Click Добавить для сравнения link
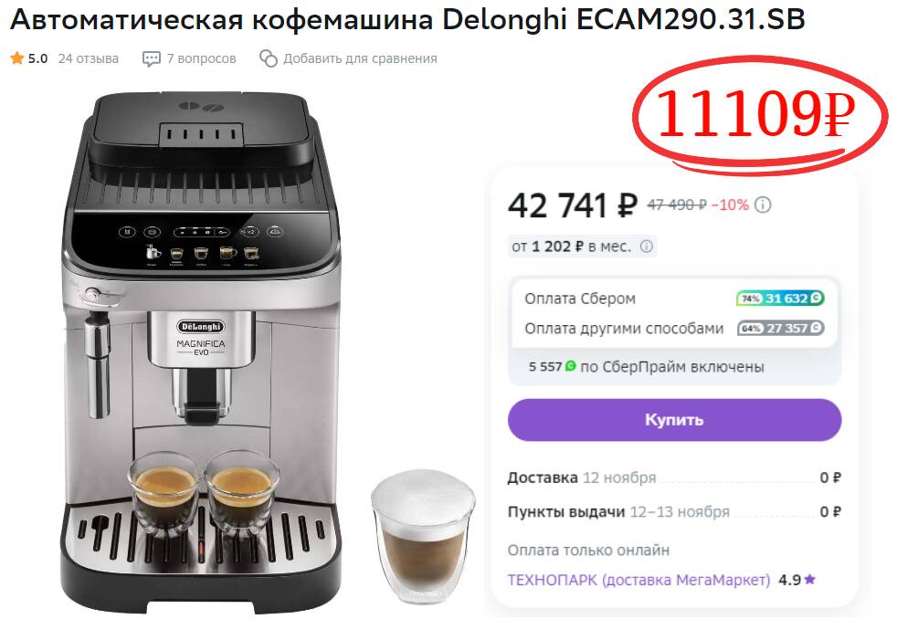918x640 pixels. 360,58
